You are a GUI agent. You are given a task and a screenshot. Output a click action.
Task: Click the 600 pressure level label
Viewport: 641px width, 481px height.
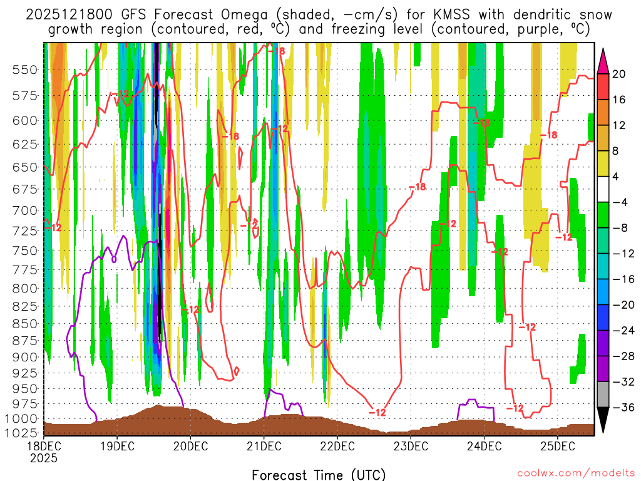[25, 121]
